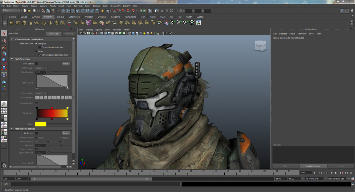Image resolution: width=355 pixels, height=192 pixels.
Task: Select the arrow Select Tool in toolbox
Action: tap(4, 33)
